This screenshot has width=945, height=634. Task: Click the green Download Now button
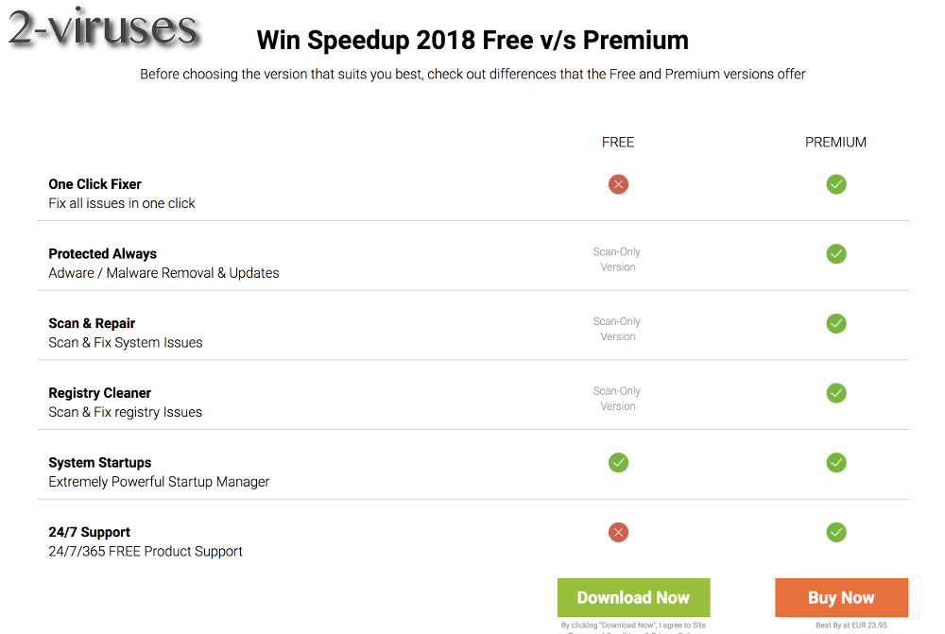point(633,597)
